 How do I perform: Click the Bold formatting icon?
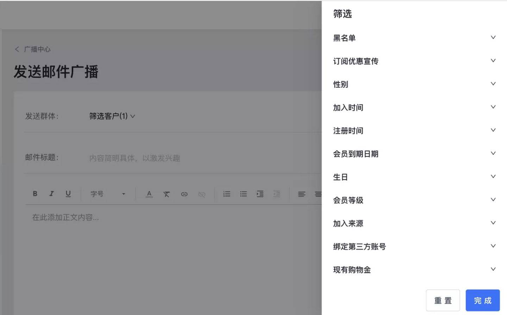[x=35, y=194]
